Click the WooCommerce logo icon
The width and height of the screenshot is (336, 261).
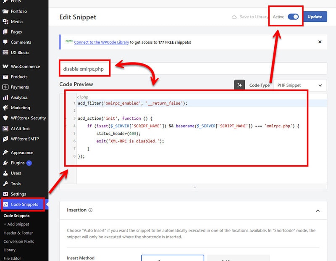pos(5,66)
